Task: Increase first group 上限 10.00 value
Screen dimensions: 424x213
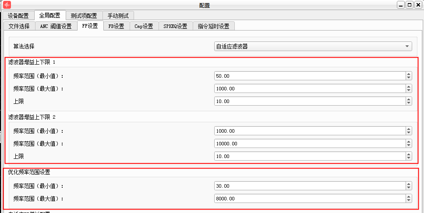Action: pyautogui.click(x=409, y=99)
